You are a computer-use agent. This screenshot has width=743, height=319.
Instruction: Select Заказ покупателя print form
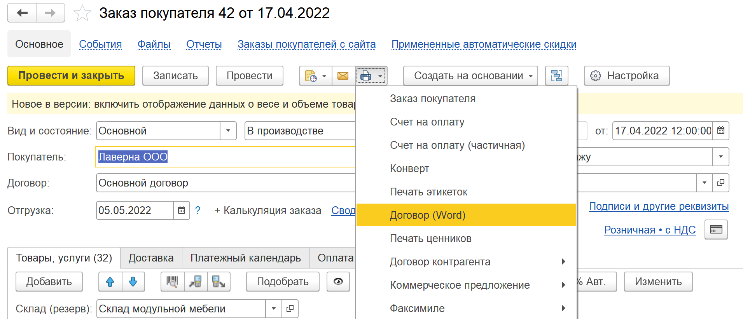(x=466, y=99)
